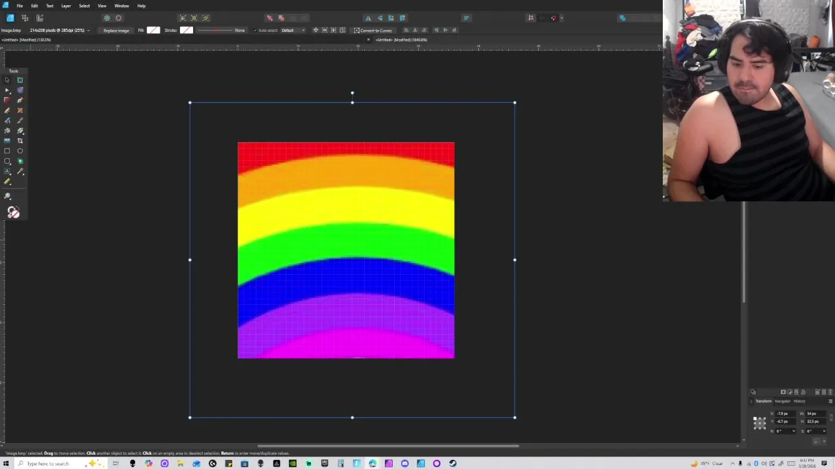The image size is (835, 469).
Task: Open the Help menu
Action: tap(142, 6)
